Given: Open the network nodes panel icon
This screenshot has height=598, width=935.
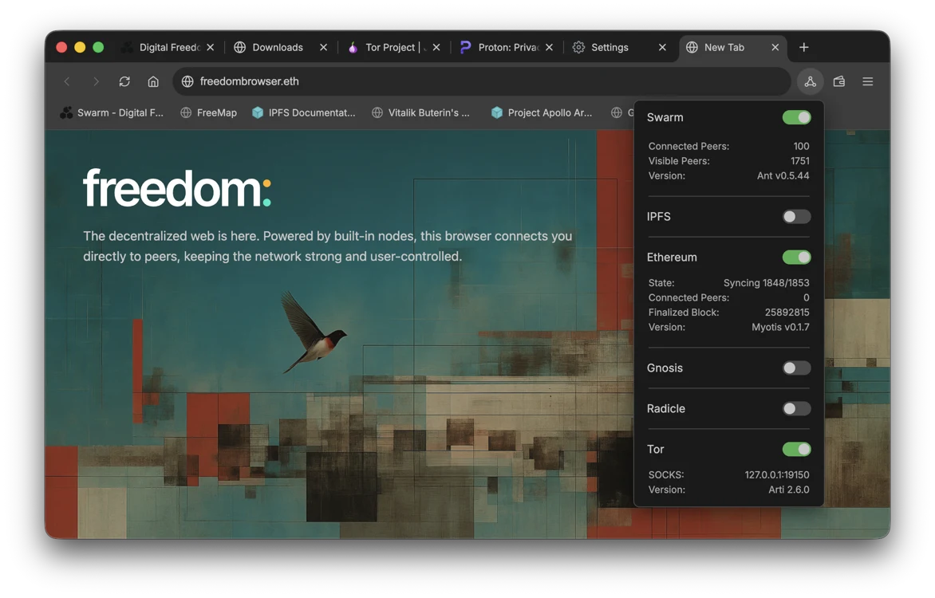Looking at the screenshot, I should pos(810,81).
